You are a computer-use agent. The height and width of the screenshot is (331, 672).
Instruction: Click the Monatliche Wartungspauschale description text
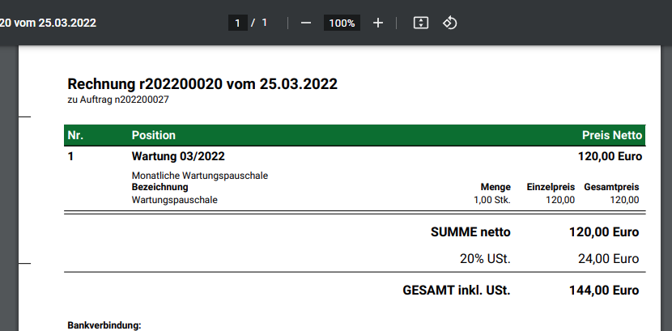tap(199, 176)
